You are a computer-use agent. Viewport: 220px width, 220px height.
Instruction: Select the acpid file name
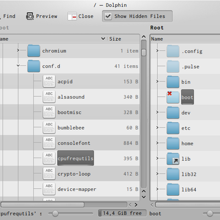[65, 81]
